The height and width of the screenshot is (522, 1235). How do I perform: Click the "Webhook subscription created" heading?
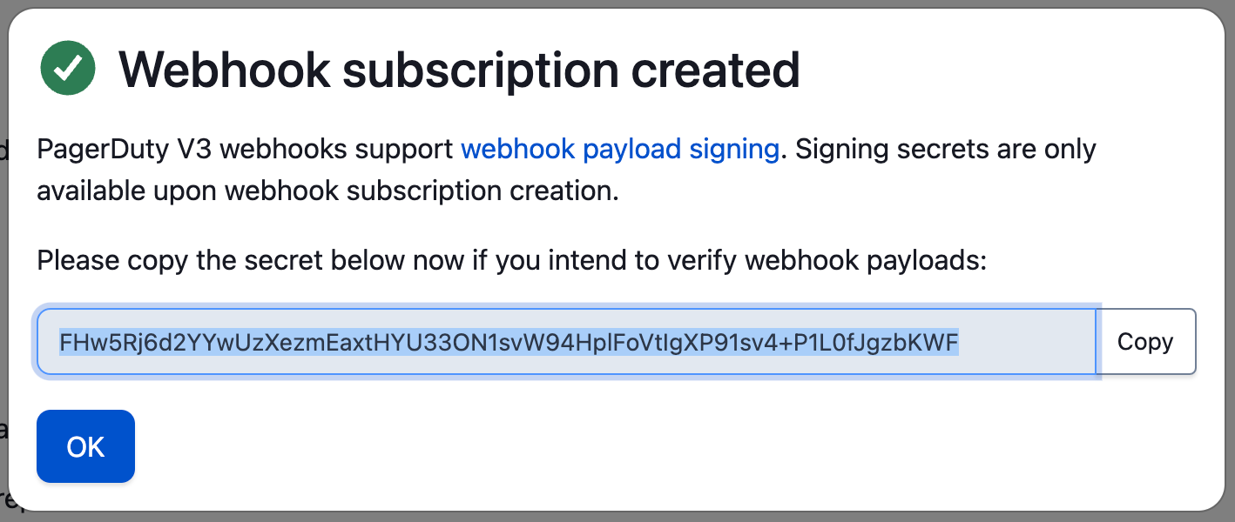pos(459,70)
